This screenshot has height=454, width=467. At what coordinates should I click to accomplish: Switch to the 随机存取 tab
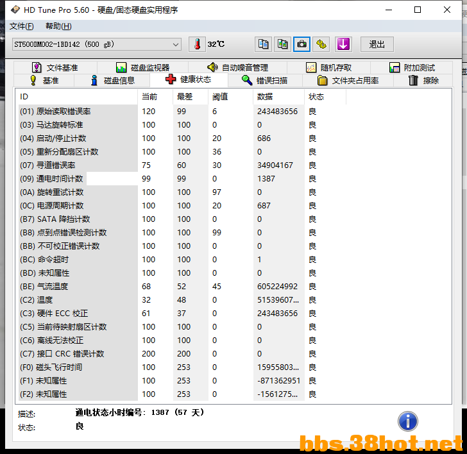click(x=329, y=67)
